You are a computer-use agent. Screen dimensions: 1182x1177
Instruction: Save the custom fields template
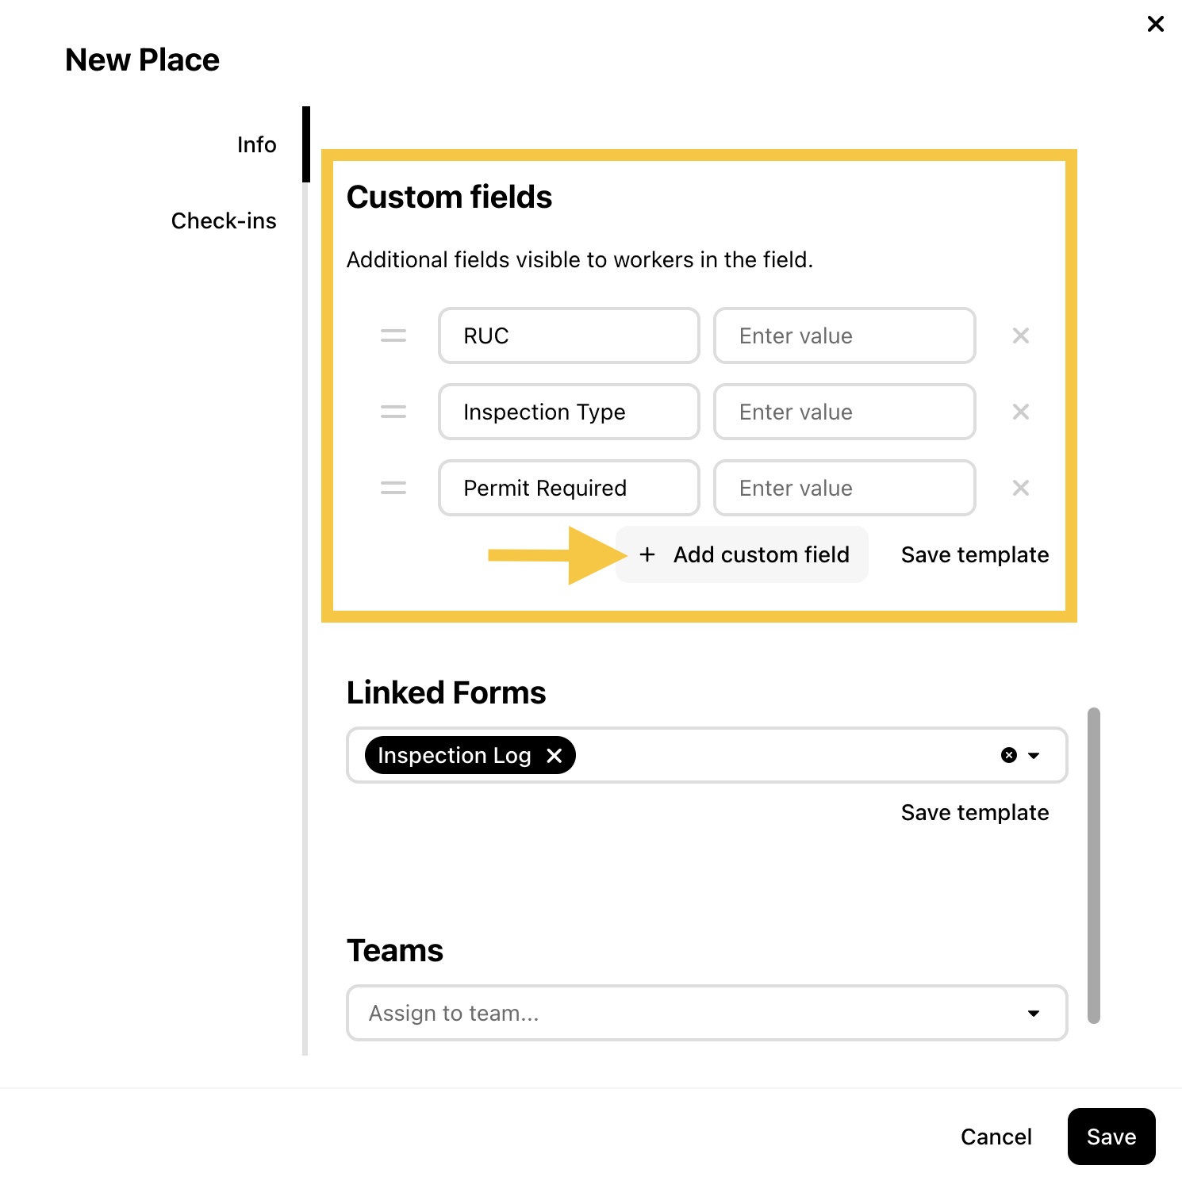[975, 554]
